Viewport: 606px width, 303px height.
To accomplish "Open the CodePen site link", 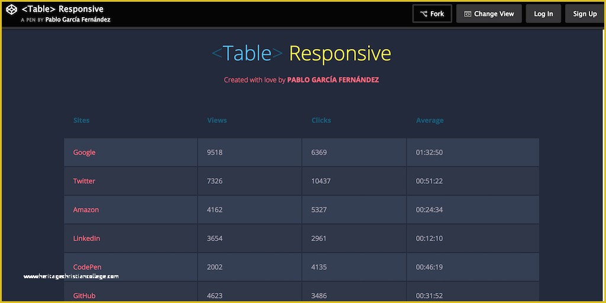I will tap(88, 267).
